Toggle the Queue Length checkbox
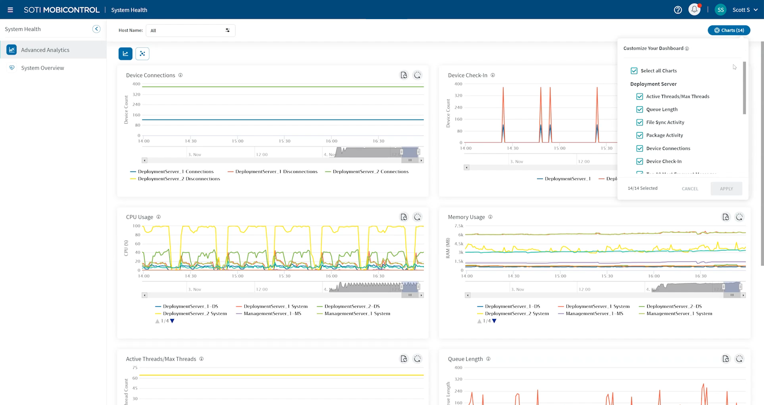This screenshot has width=764, height=405. coord(639,109)
